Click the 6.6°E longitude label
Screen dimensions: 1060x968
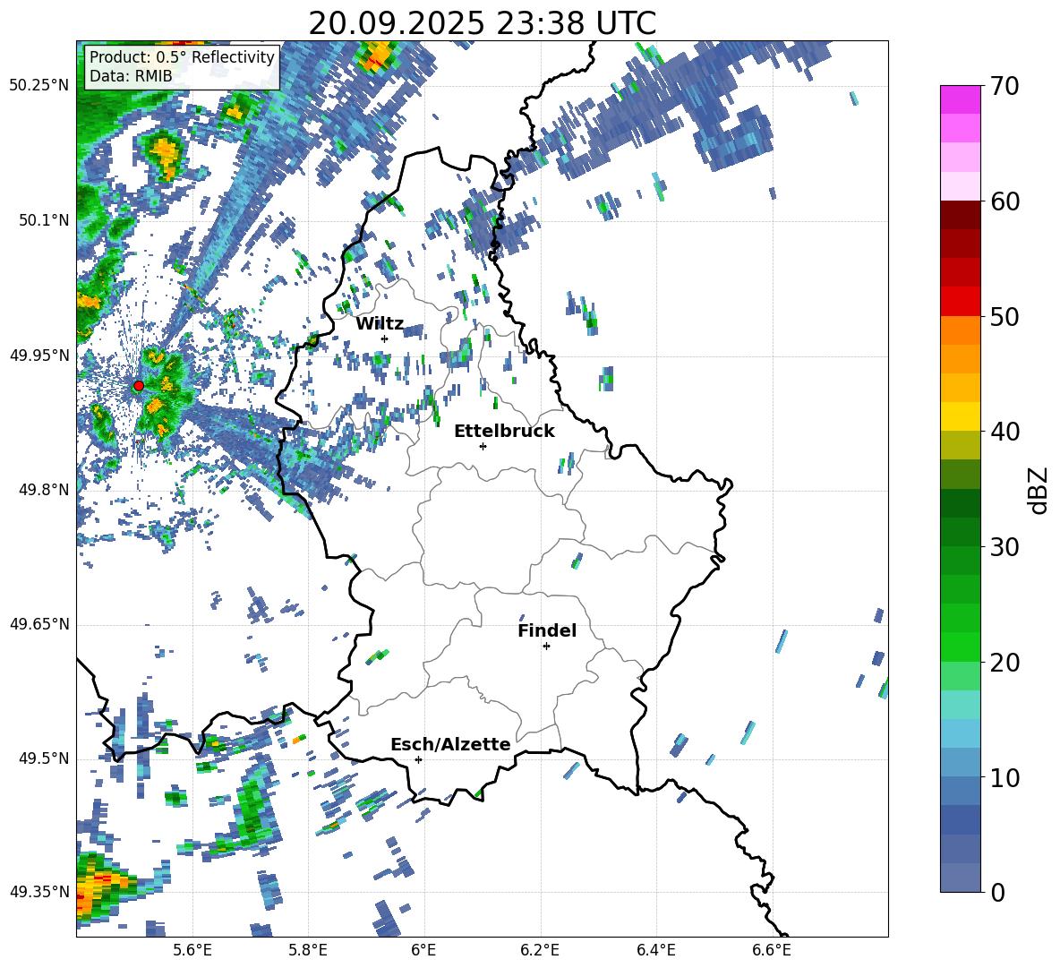click(772, 950)
